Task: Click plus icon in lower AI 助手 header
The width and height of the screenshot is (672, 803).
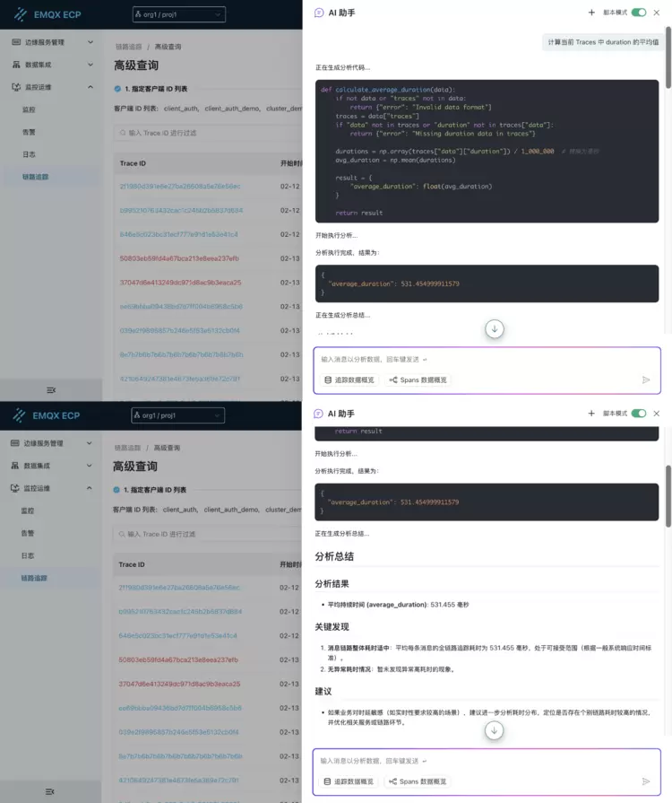Action: pos(591,414)
